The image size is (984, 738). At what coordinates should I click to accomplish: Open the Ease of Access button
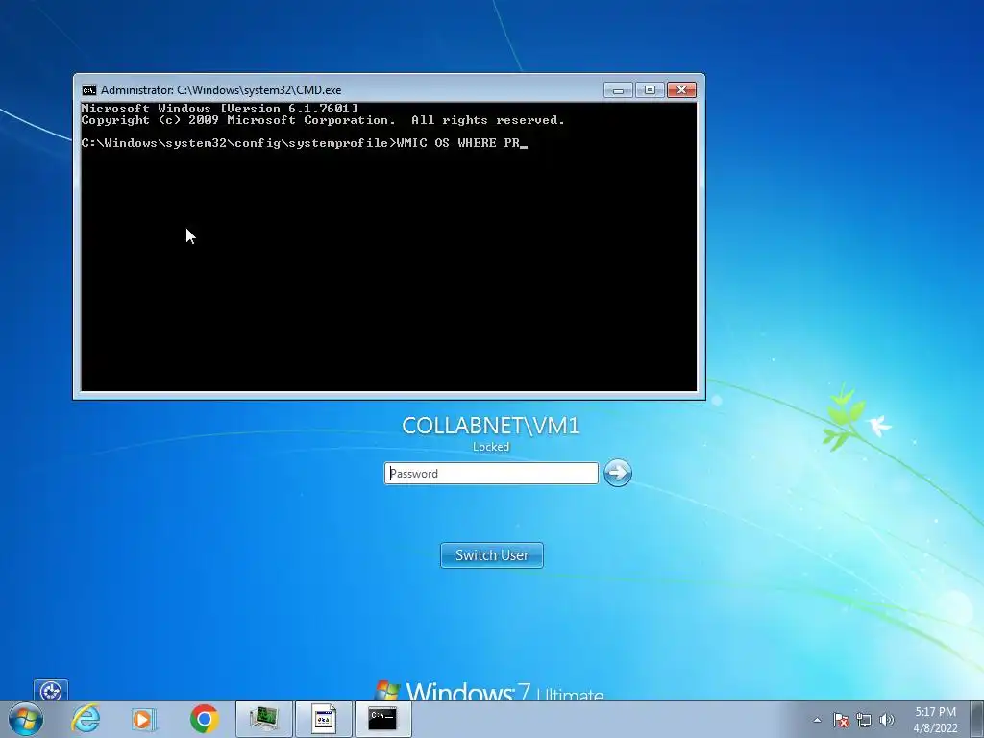tap(51, 690)
